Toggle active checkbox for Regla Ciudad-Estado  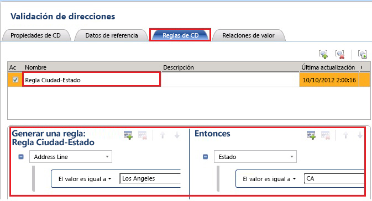pyautogui.click(x=15, y=80)
